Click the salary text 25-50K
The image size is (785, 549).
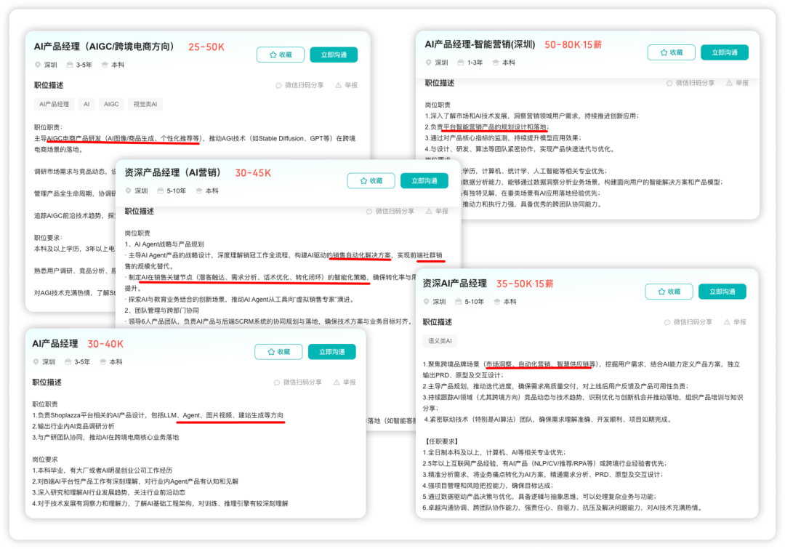pyautogui.click(x=206, y=47)
